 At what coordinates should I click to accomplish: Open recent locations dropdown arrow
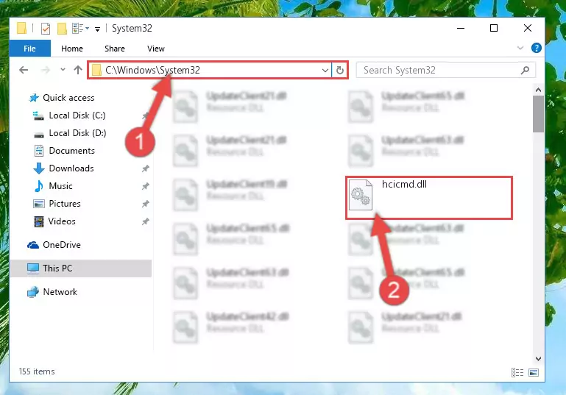63,69
